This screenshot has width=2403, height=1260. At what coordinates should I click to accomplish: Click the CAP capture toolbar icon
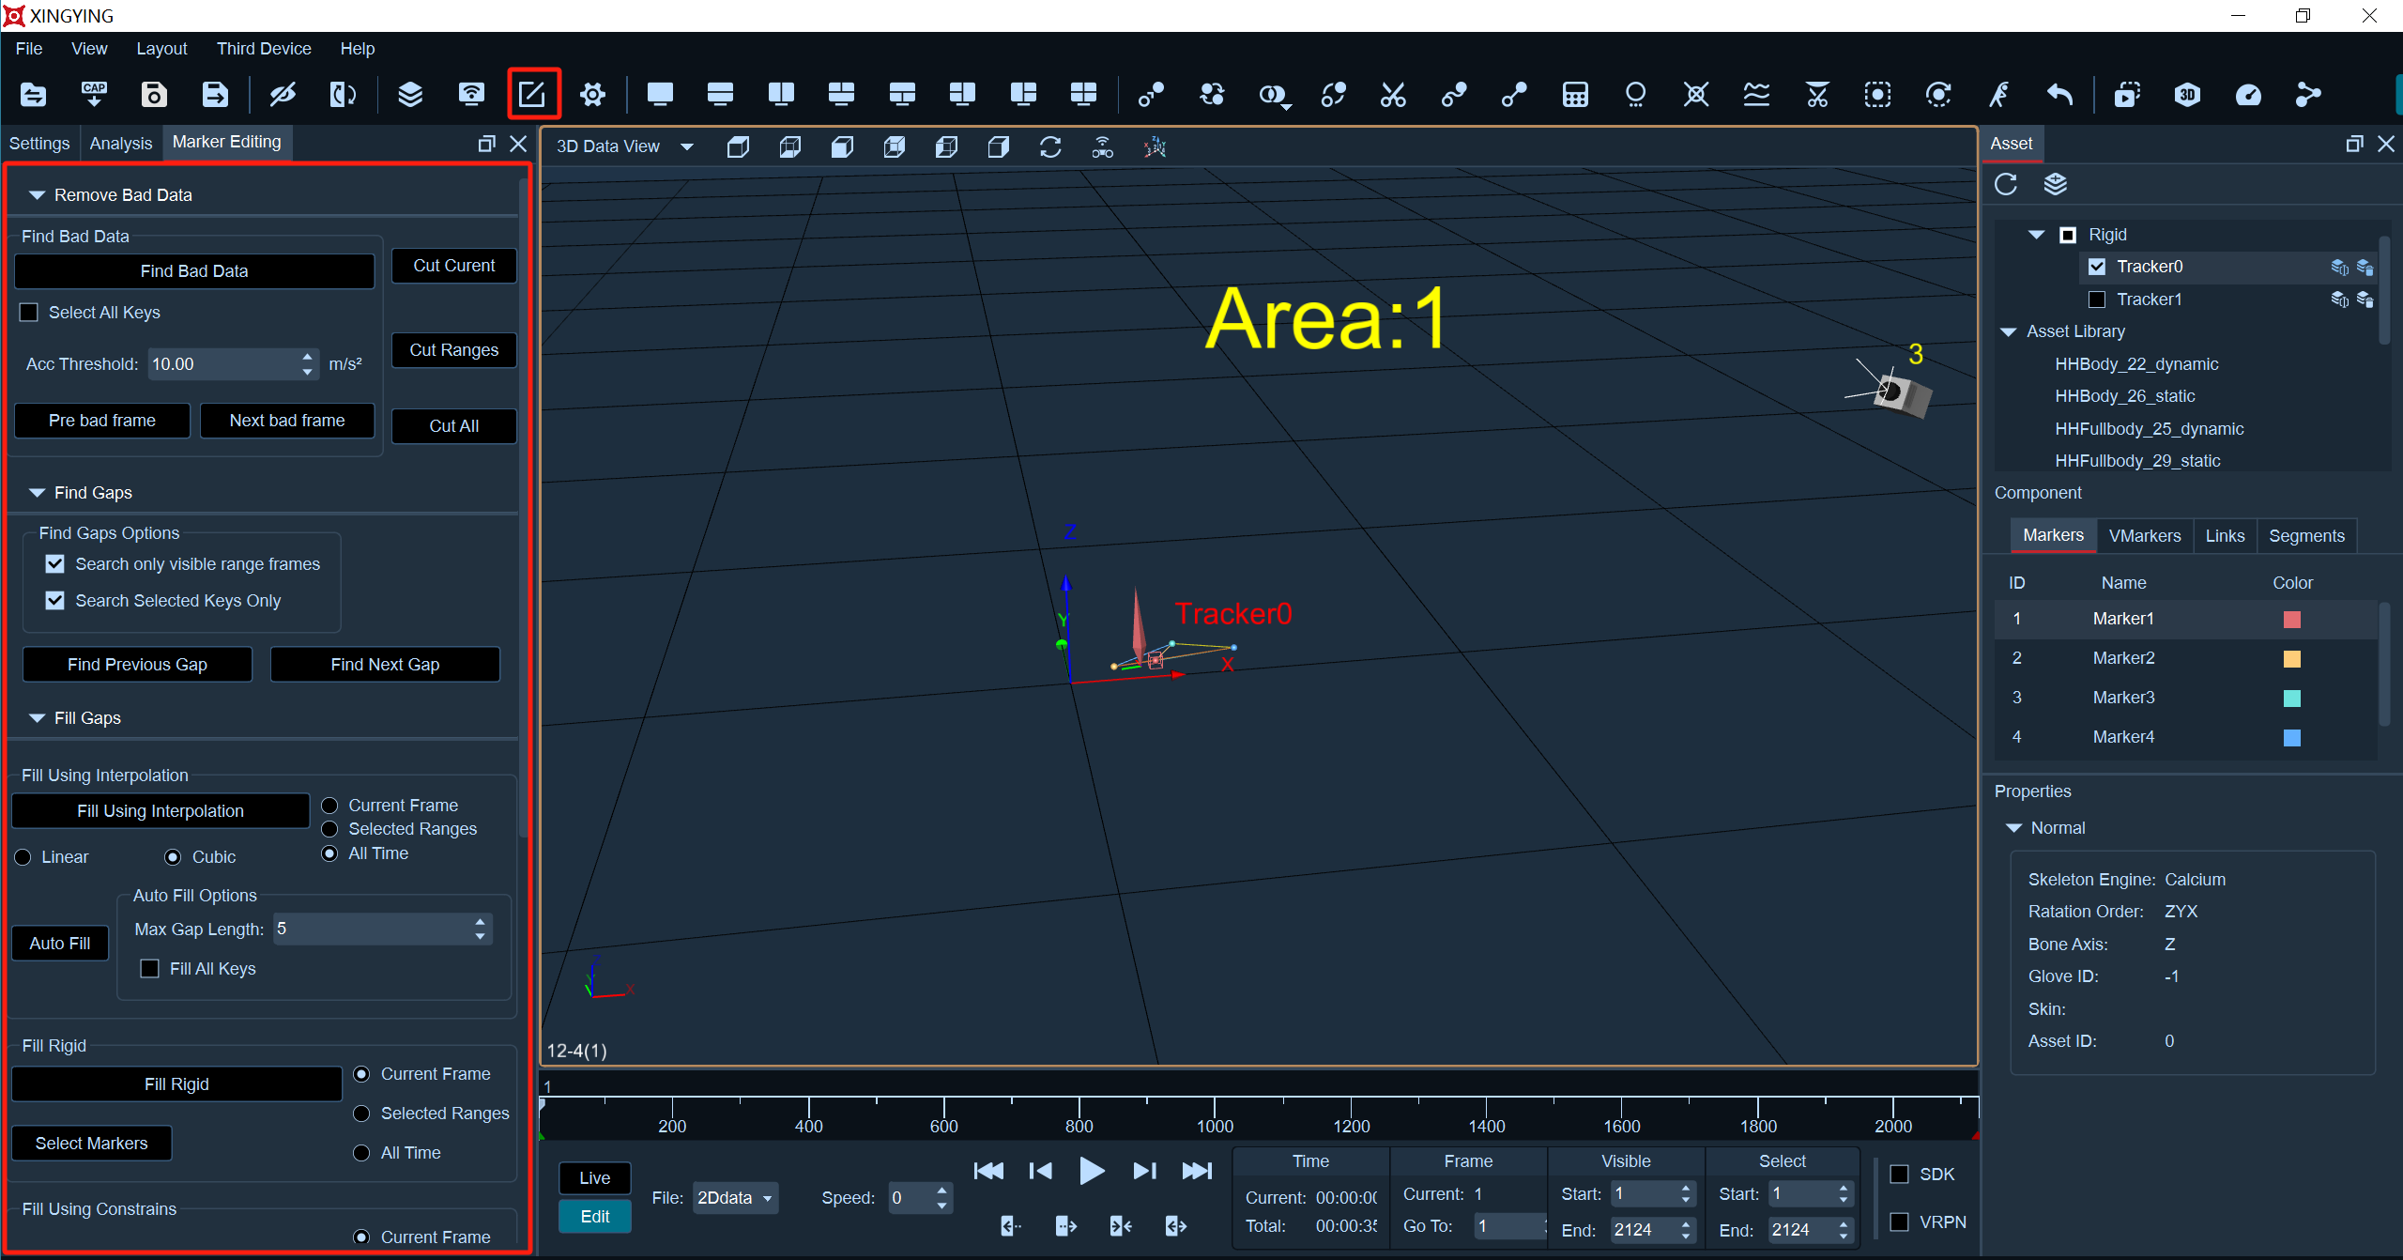pyautogui.click(x=94, y=94)
